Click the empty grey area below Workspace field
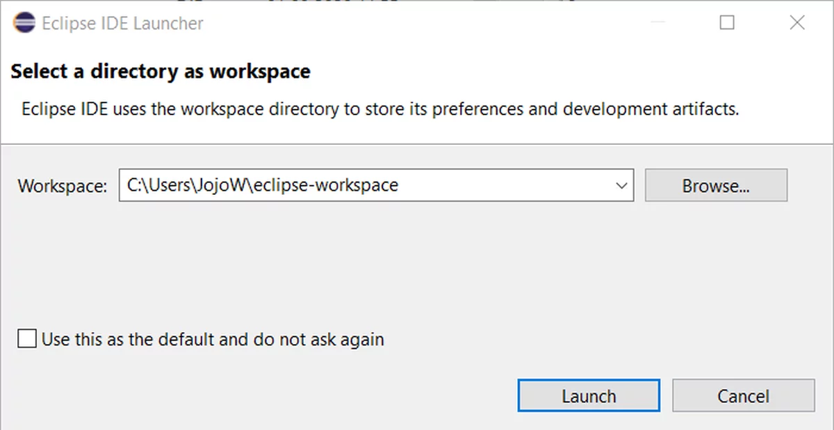Image resolution: width=834 pixels, height=430 pixels. [417, 264]
